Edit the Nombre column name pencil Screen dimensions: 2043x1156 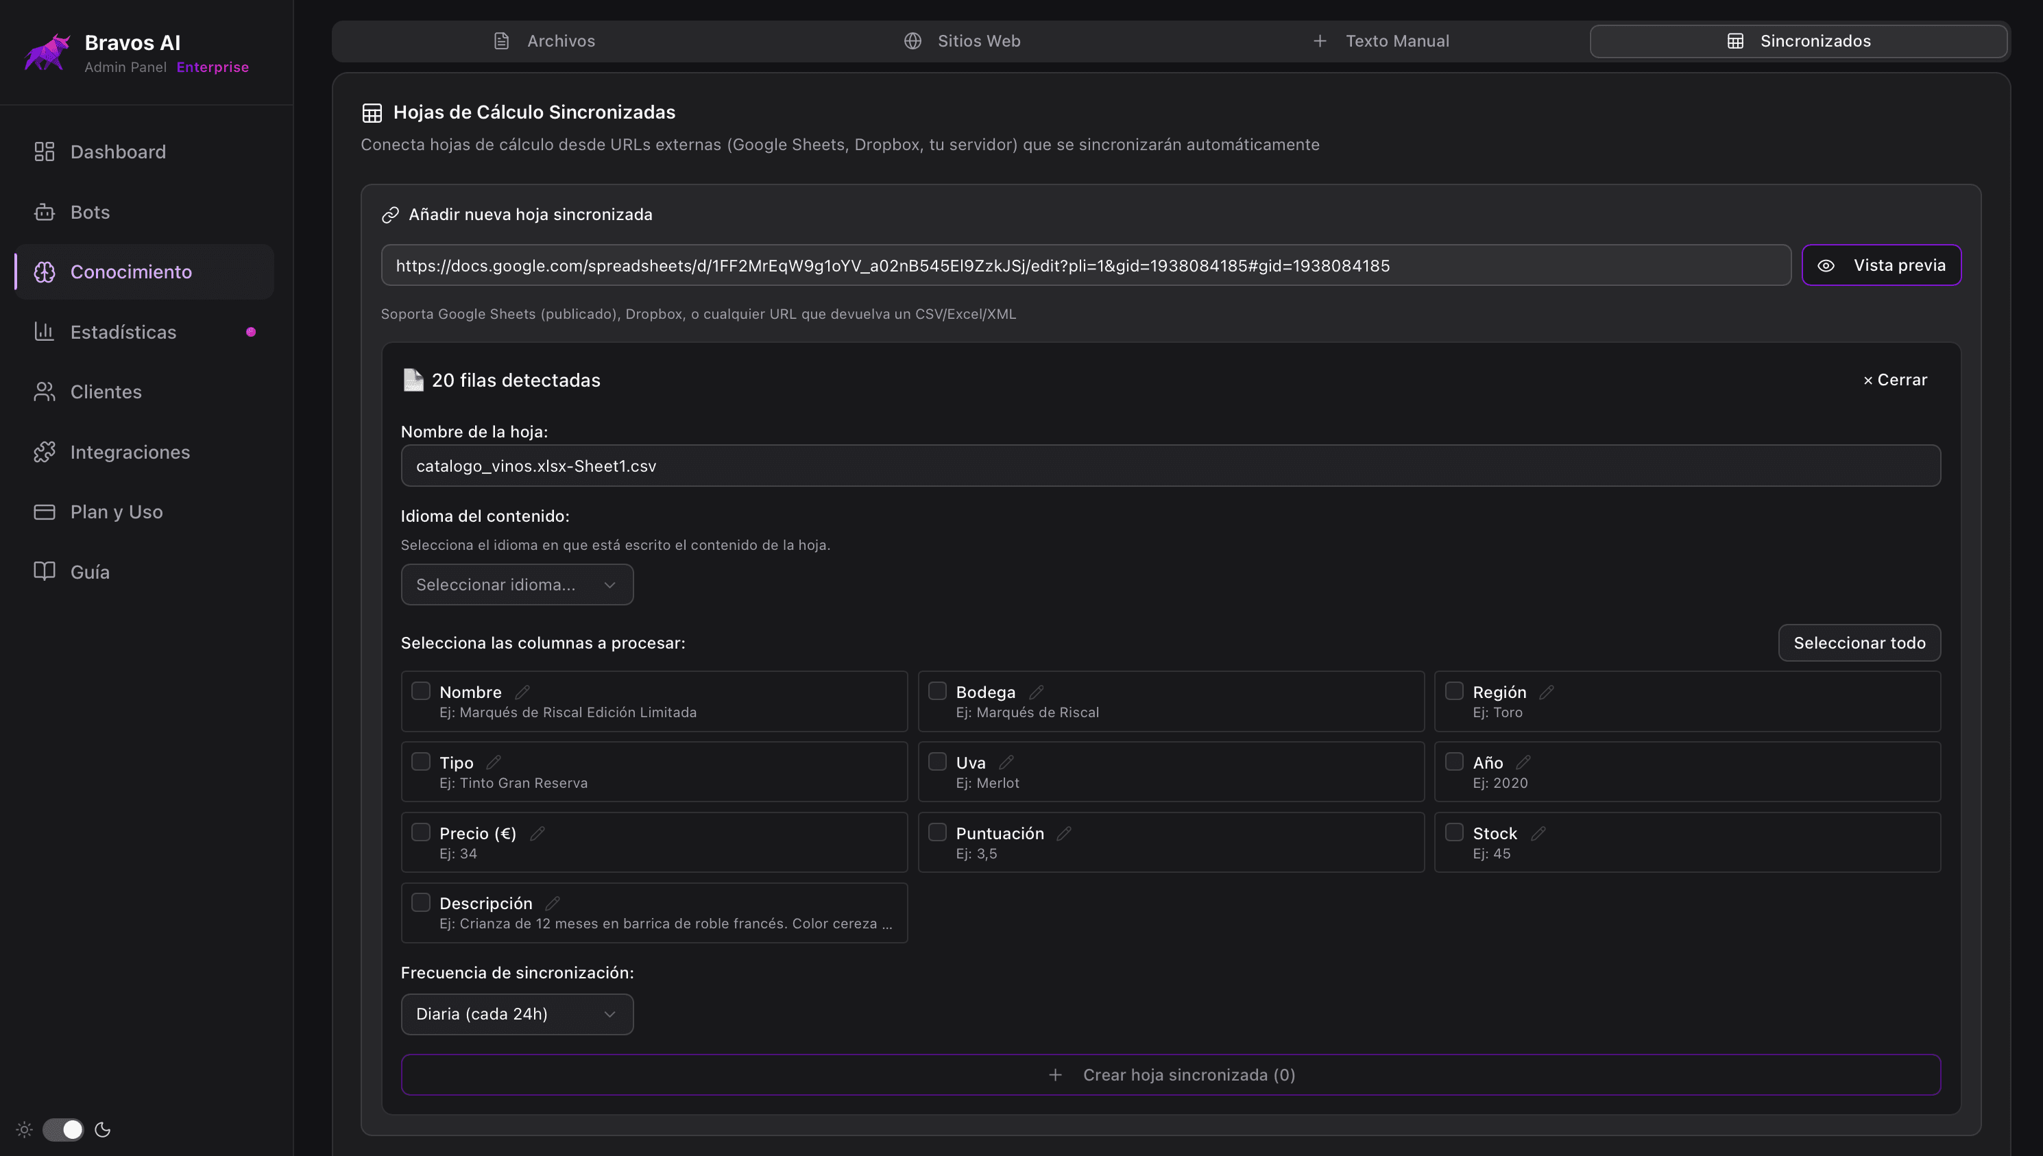tap(522, 692)
